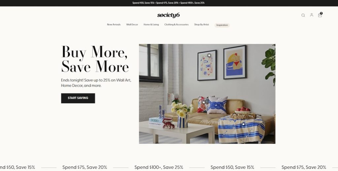Click the living room hero image
Image resolution: width=338 pixels, height=171 pixels.
tap(207, 94)
